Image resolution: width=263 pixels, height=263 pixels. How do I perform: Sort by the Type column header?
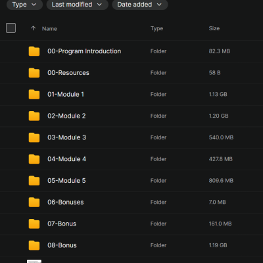click(156, 28)
